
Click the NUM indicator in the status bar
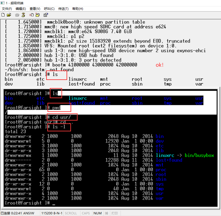pyautogui.click(x=98, y=213)
